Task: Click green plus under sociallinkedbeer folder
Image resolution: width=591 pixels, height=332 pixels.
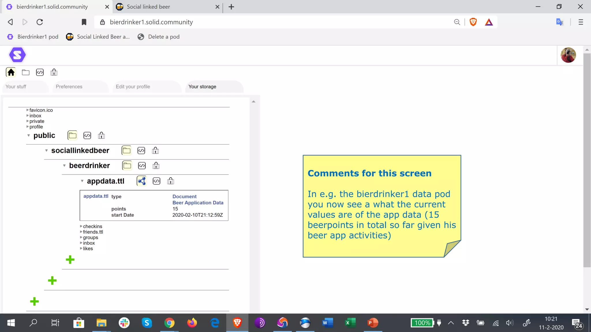Action: tap(52, 280)
